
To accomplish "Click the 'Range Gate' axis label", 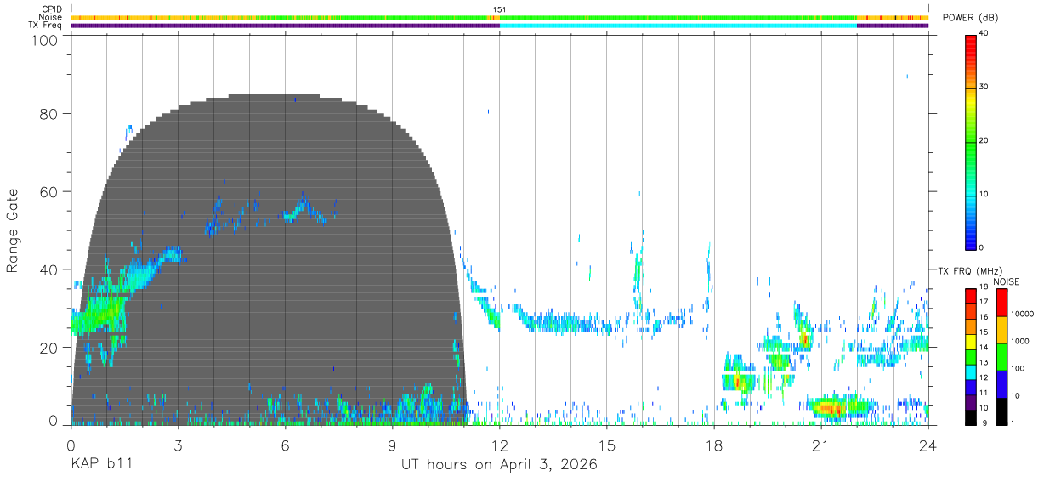I will coord(13,231).
